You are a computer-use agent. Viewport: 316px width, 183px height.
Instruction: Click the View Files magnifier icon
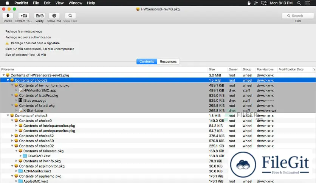click(70, 16)
